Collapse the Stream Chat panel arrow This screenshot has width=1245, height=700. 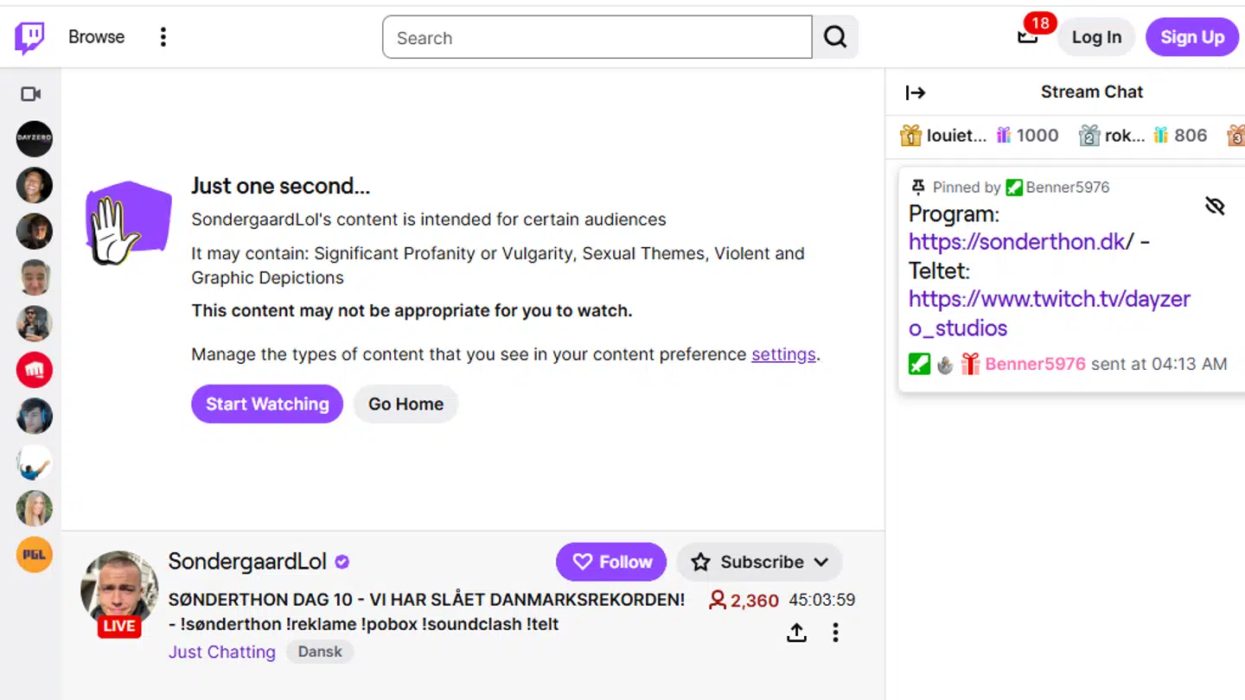pos(916,92)
